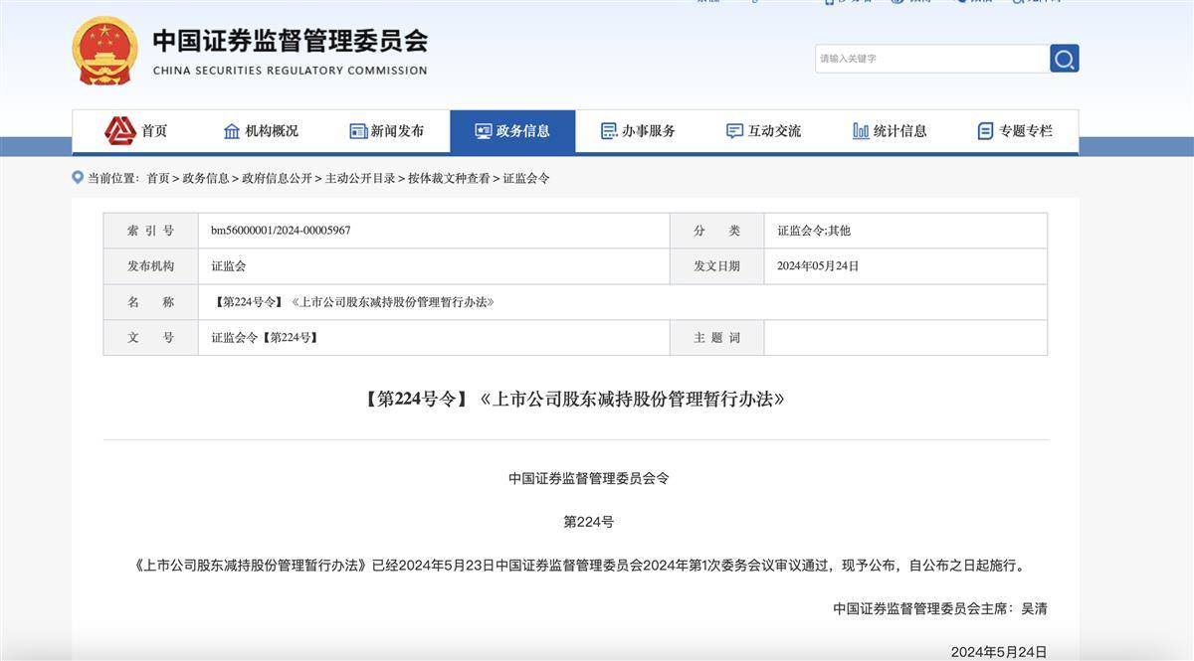
Task: Click the chat bubble icon beside 互动交流
Action: click(x=735, y=131)
